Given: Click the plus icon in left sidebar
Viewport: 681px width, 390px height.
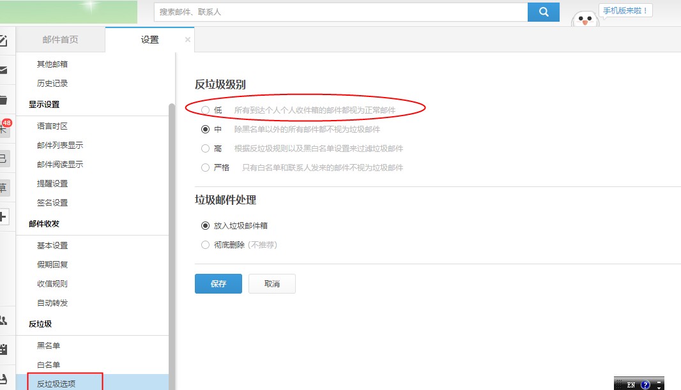Looking at the screenshot, I should 3,216.
